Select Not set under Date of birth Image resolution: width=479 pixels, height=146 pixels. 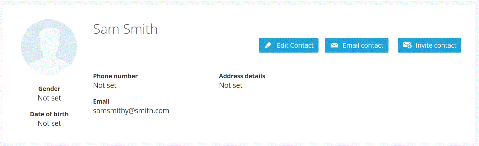click(x=49, y=123)
